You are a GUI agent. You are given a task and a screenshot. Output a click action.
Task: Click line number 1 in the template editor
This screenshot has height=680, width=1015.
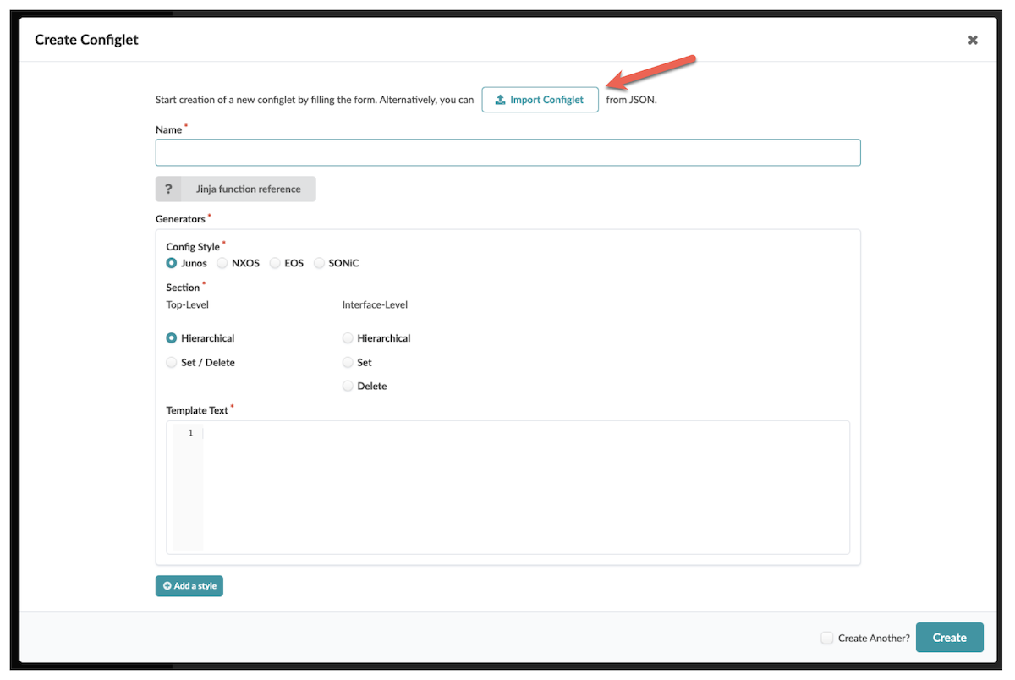pyautogui.click(x=189, y=432)
